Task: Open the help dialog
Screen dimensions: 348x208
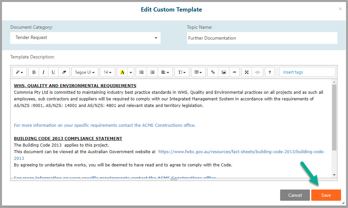Action: point(269,72)
